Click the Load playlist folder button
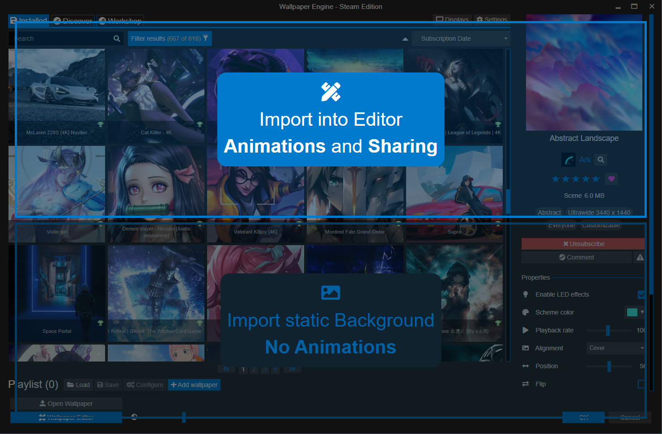 [x=78, y=385]
